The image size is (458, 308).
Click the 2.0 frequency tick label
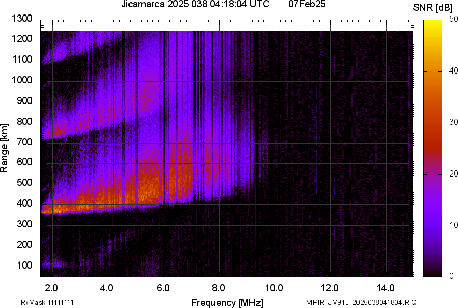coord(51,287)
